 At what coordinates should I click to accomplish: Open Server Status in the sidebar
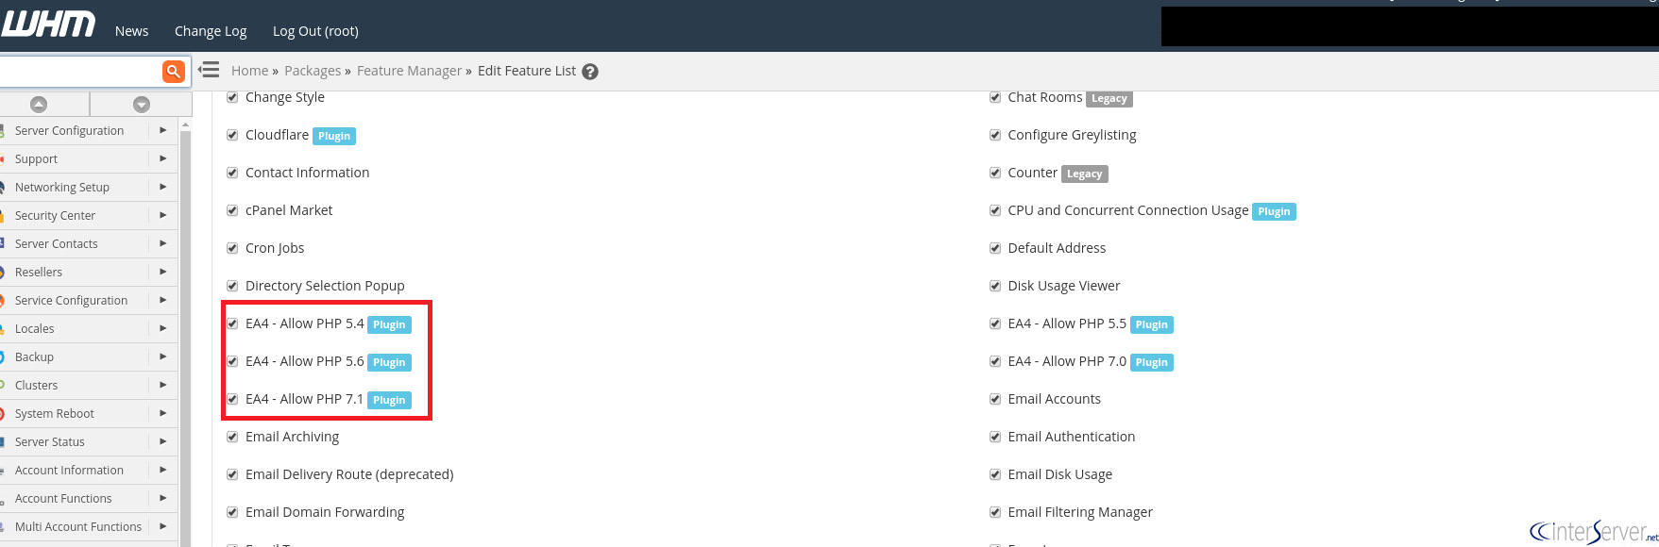(x=50, y=441)
